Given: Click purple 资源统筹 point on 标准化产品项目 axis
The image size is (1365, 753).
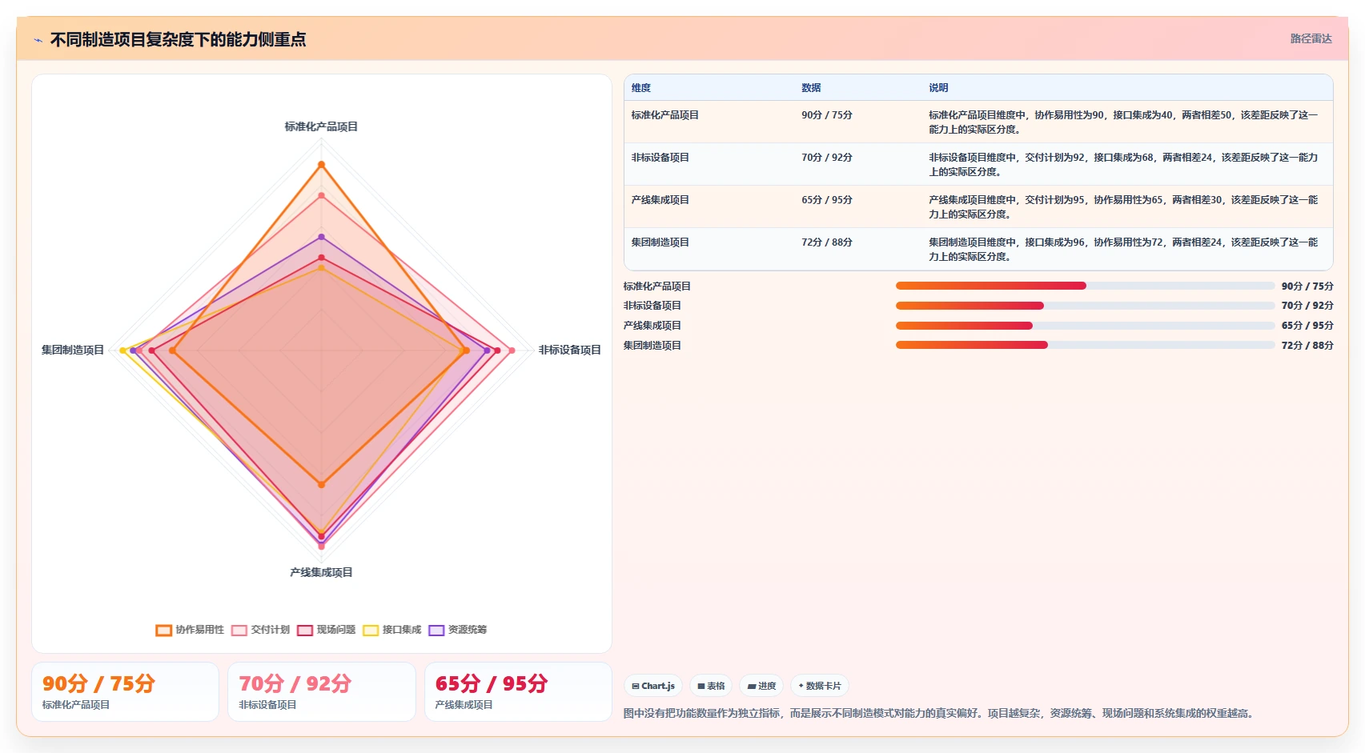Looking at the screenshot, I should click(x=321, y=237).
